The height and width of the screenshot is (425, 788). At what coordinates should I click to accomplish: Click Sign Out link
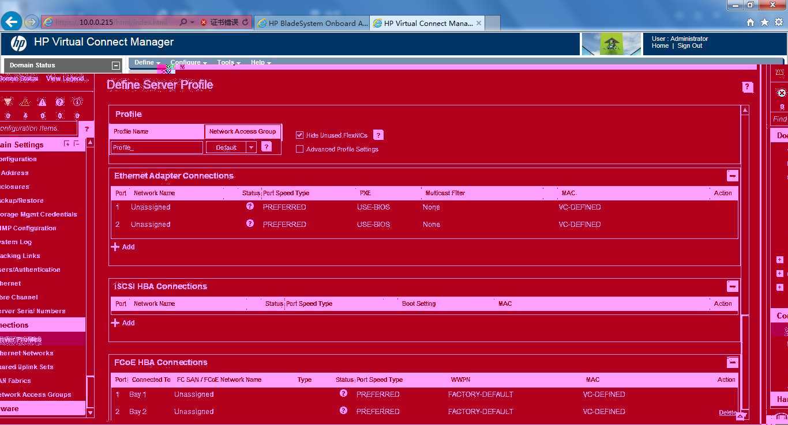click(690, 46)
